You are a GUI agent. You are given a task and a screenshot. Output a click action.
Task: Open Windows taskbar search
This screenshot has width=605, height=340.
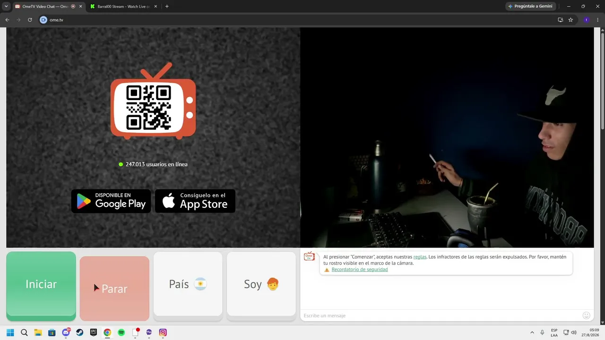[x=24, y=332]
